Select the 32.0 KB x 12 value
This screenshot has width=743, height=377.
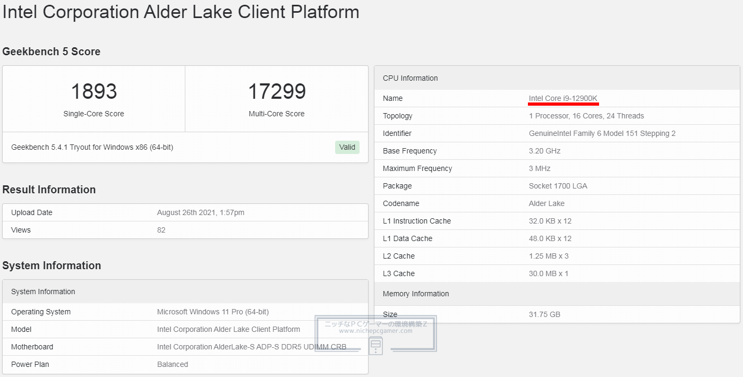[550, 221]
